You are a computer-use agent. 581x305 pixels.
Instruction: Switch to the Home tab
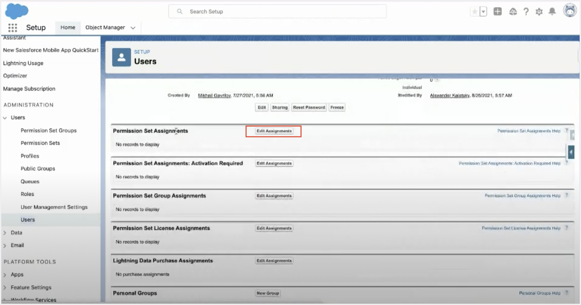coord(68,27)
